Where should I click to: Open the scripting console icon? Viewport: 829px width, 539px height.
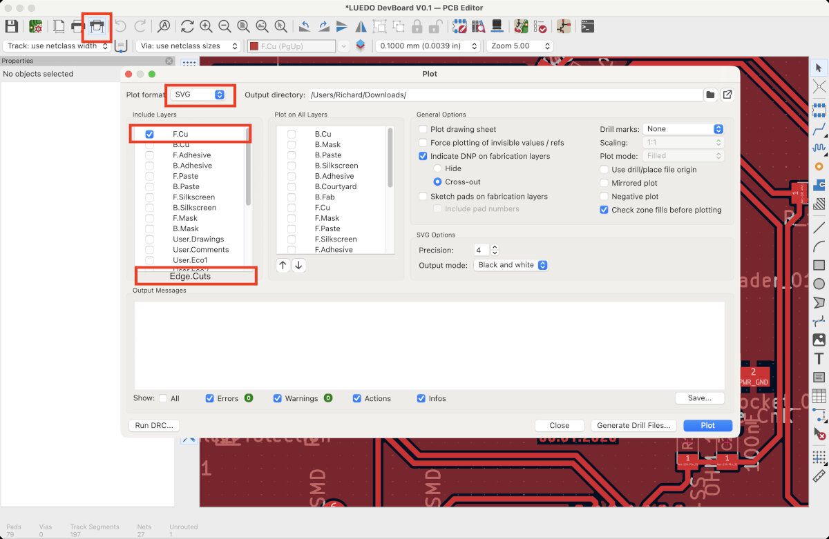click(587, 26)
